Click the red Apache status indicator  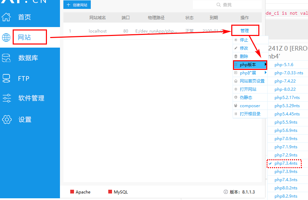pyautogui.click(x=72, y=191)
